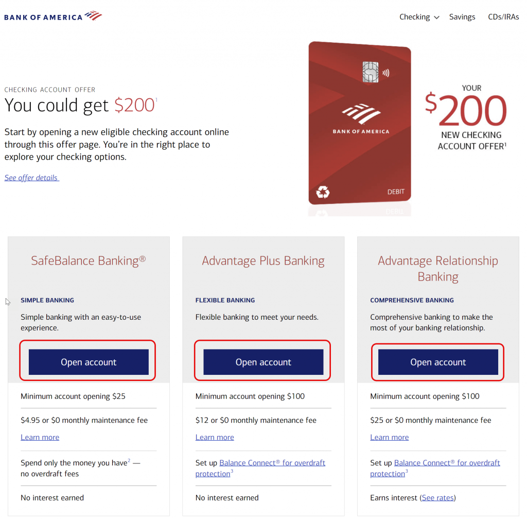Open a SafeBalance Banking account
Image resolution: width=527 pixels, height=519 pixels.
87,362
